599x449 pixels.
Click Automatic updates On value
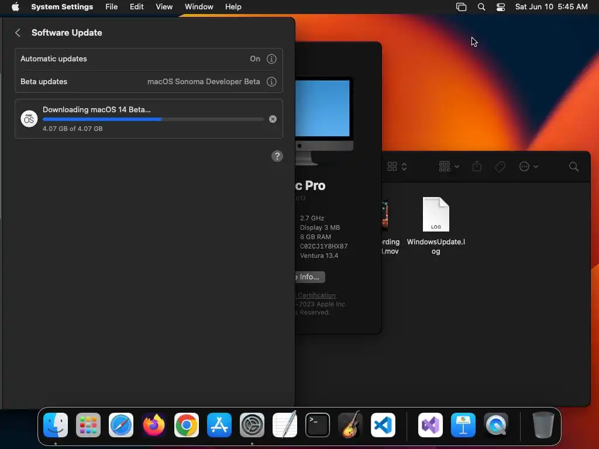(255, 59)
